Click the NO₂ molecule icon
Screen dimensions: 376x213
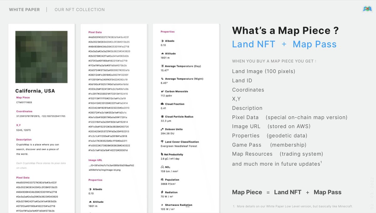[x=162, y=167]
